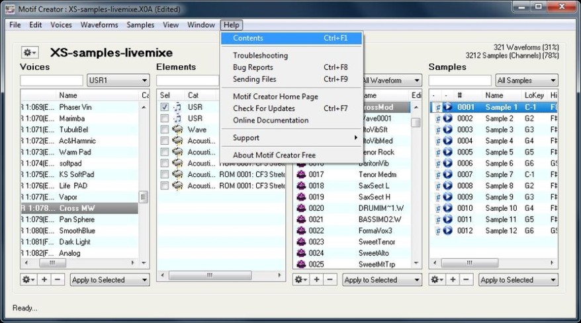Play Sample 8 with its play icon
Screen dimensions: 581x323
tap(448, 186)
